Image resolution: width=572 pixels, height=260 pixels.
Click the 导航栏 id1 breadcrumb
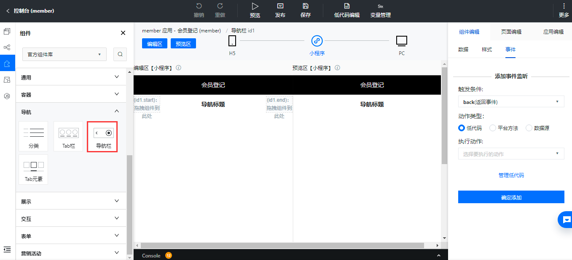243,31
